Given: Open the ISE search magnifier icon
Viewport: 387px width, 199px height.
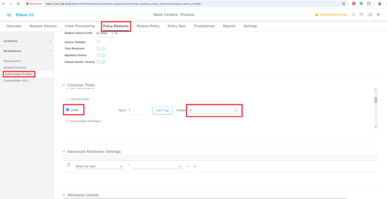Looking at the screenshot, I should 353,15.
